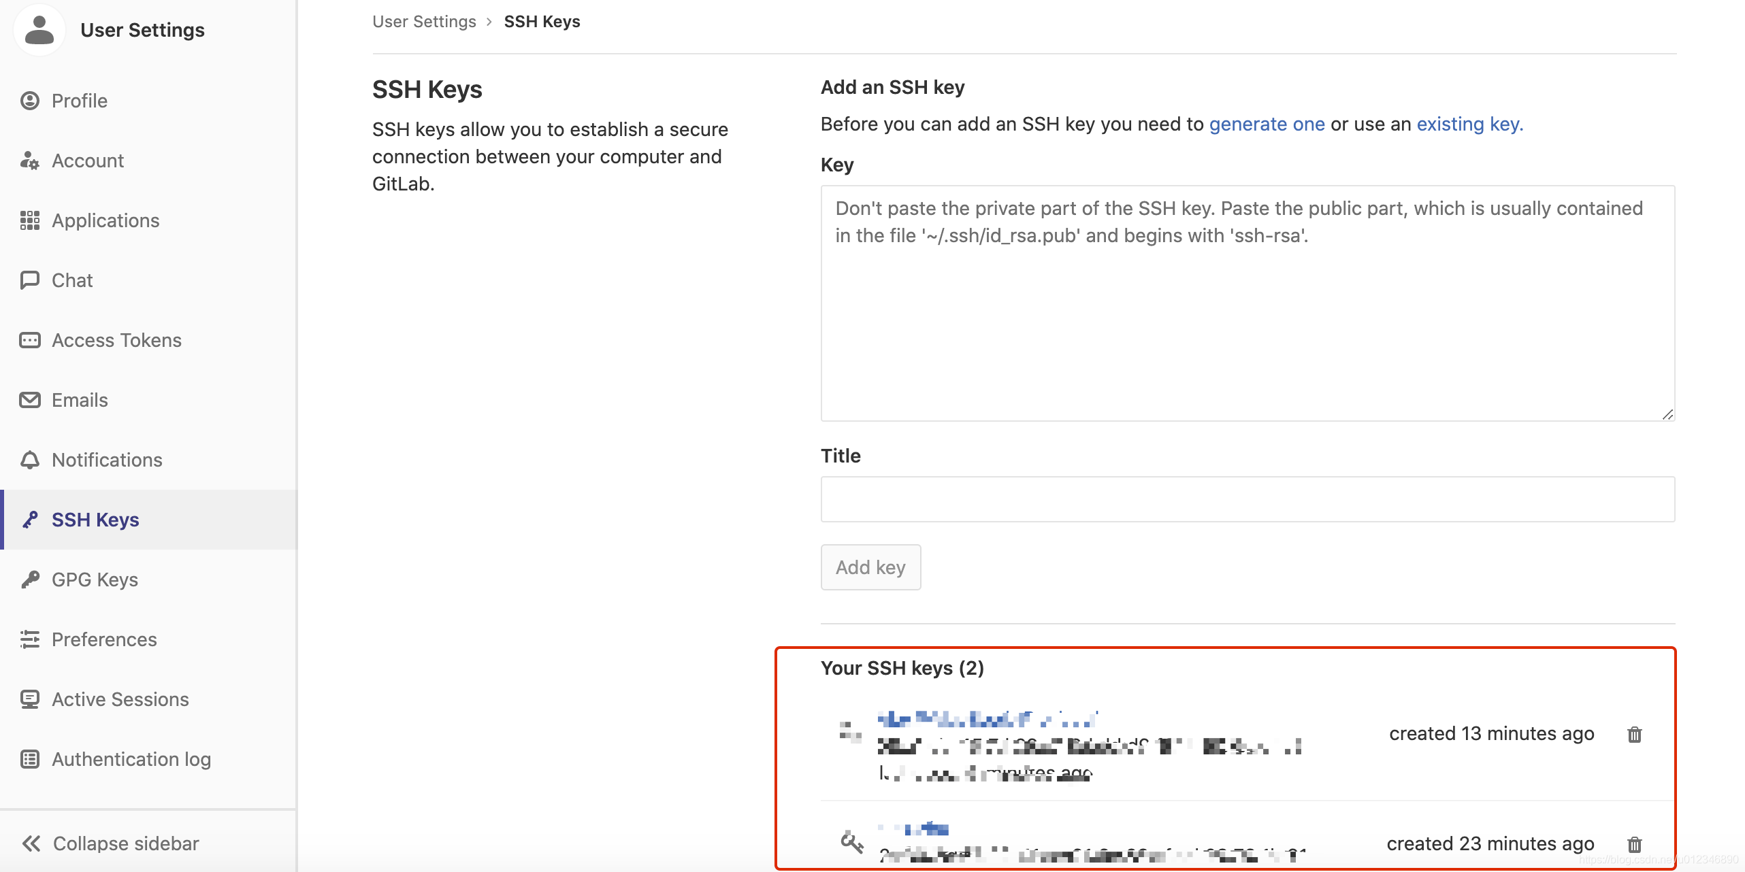Click 'Add an SSH key' heading

coord(892,88)
